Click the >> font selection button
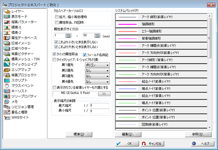 104,94
